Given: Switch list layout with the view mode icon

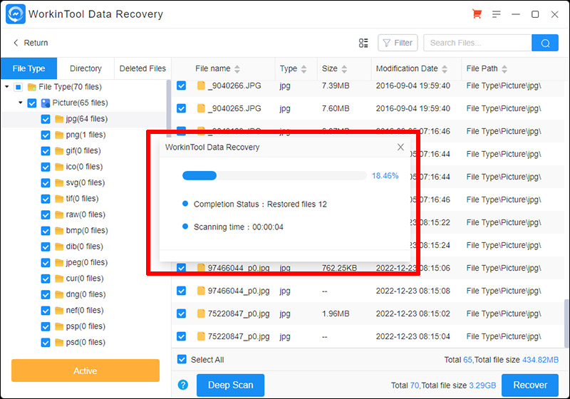Looking at the screenshot, I should coord(363,43).
